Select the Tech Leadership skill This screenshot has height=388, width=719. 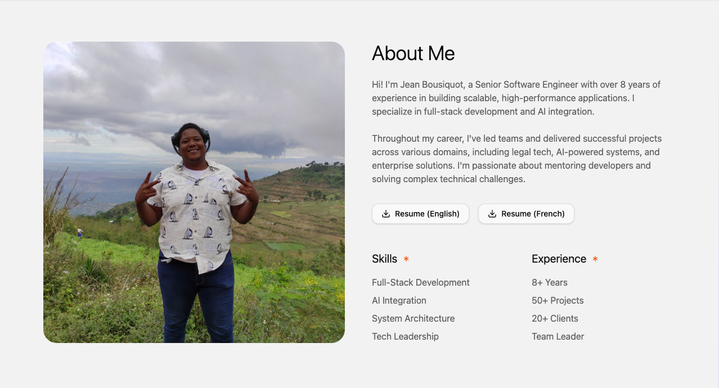coord(405,336)
